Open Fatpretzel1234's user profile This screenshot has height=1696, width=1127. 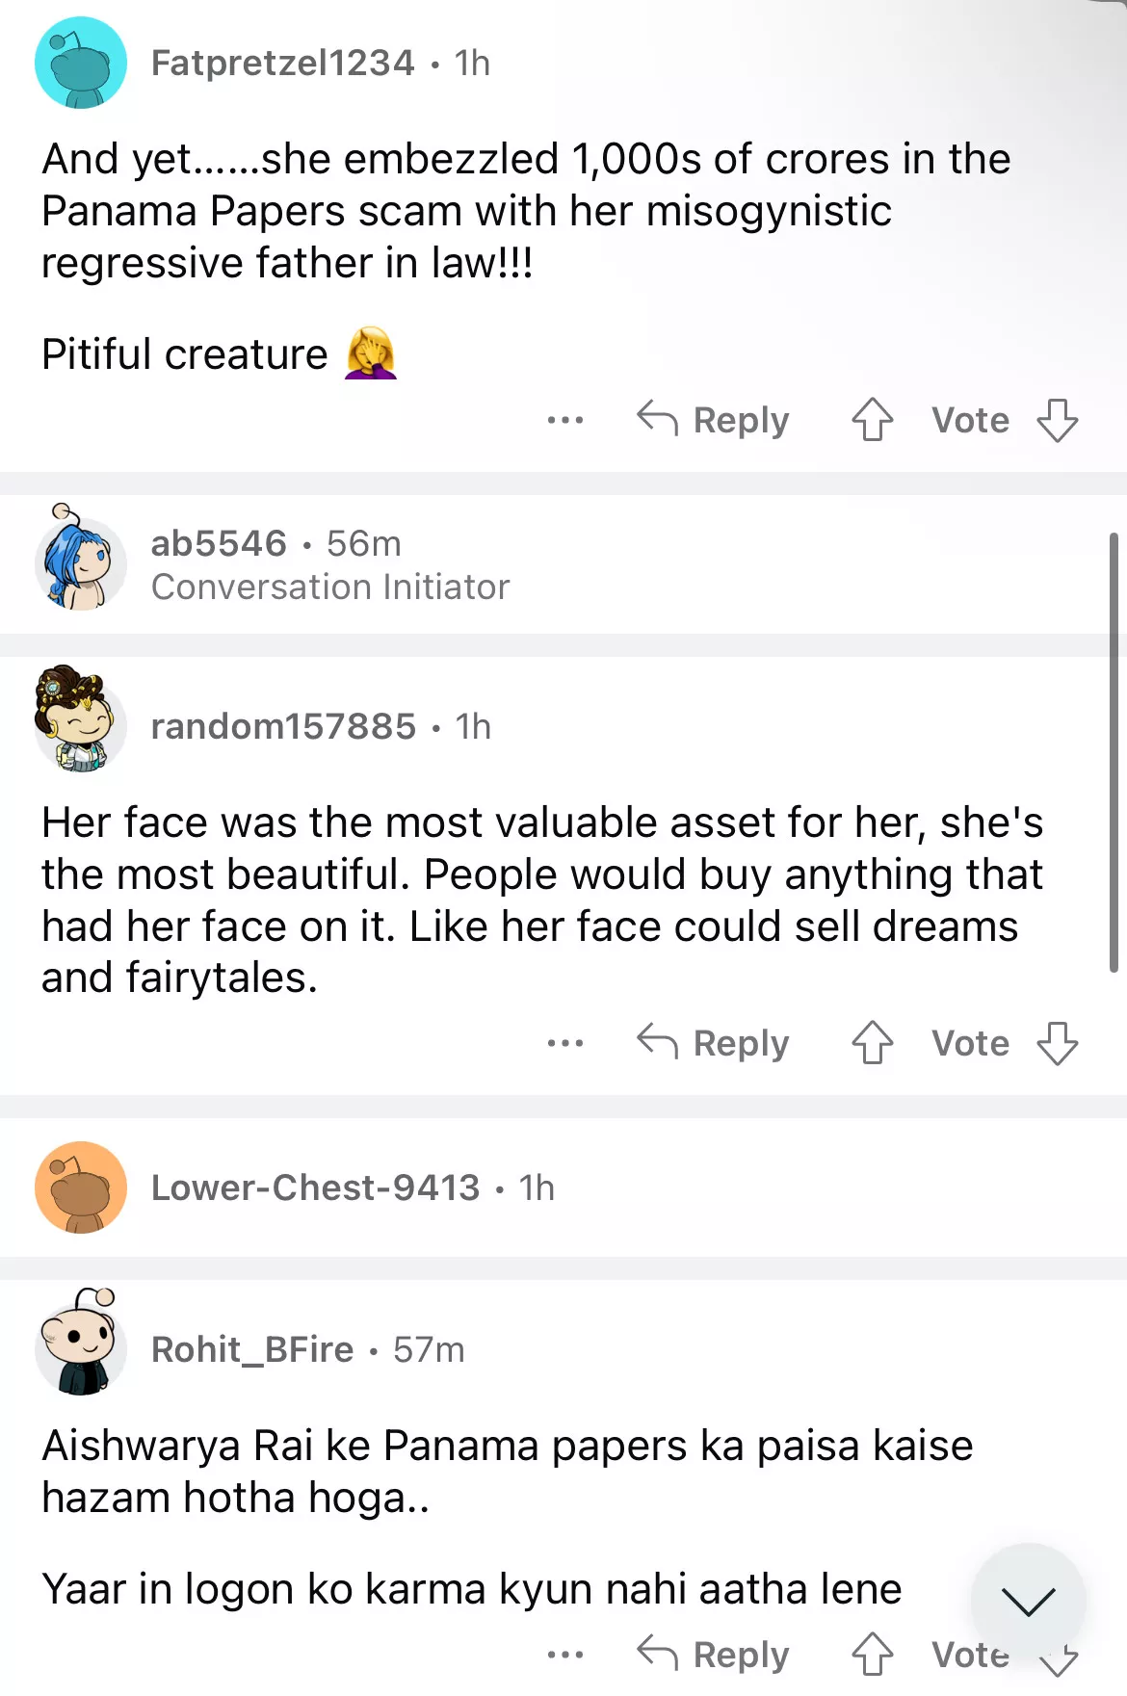(282, 64)
